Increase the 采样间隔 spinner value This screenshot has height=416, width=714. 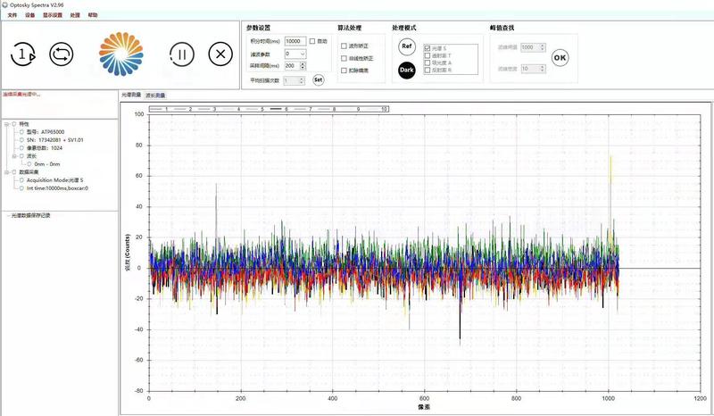point(303,63)
